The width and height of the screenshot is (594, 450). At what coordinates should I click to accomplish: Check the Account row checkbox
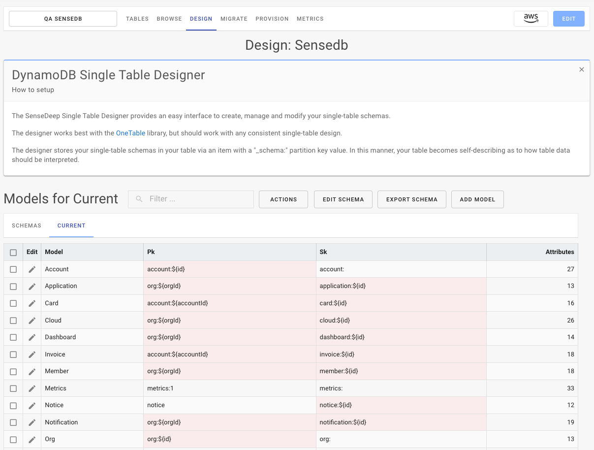pyautogui.click(x=13, y=269)
